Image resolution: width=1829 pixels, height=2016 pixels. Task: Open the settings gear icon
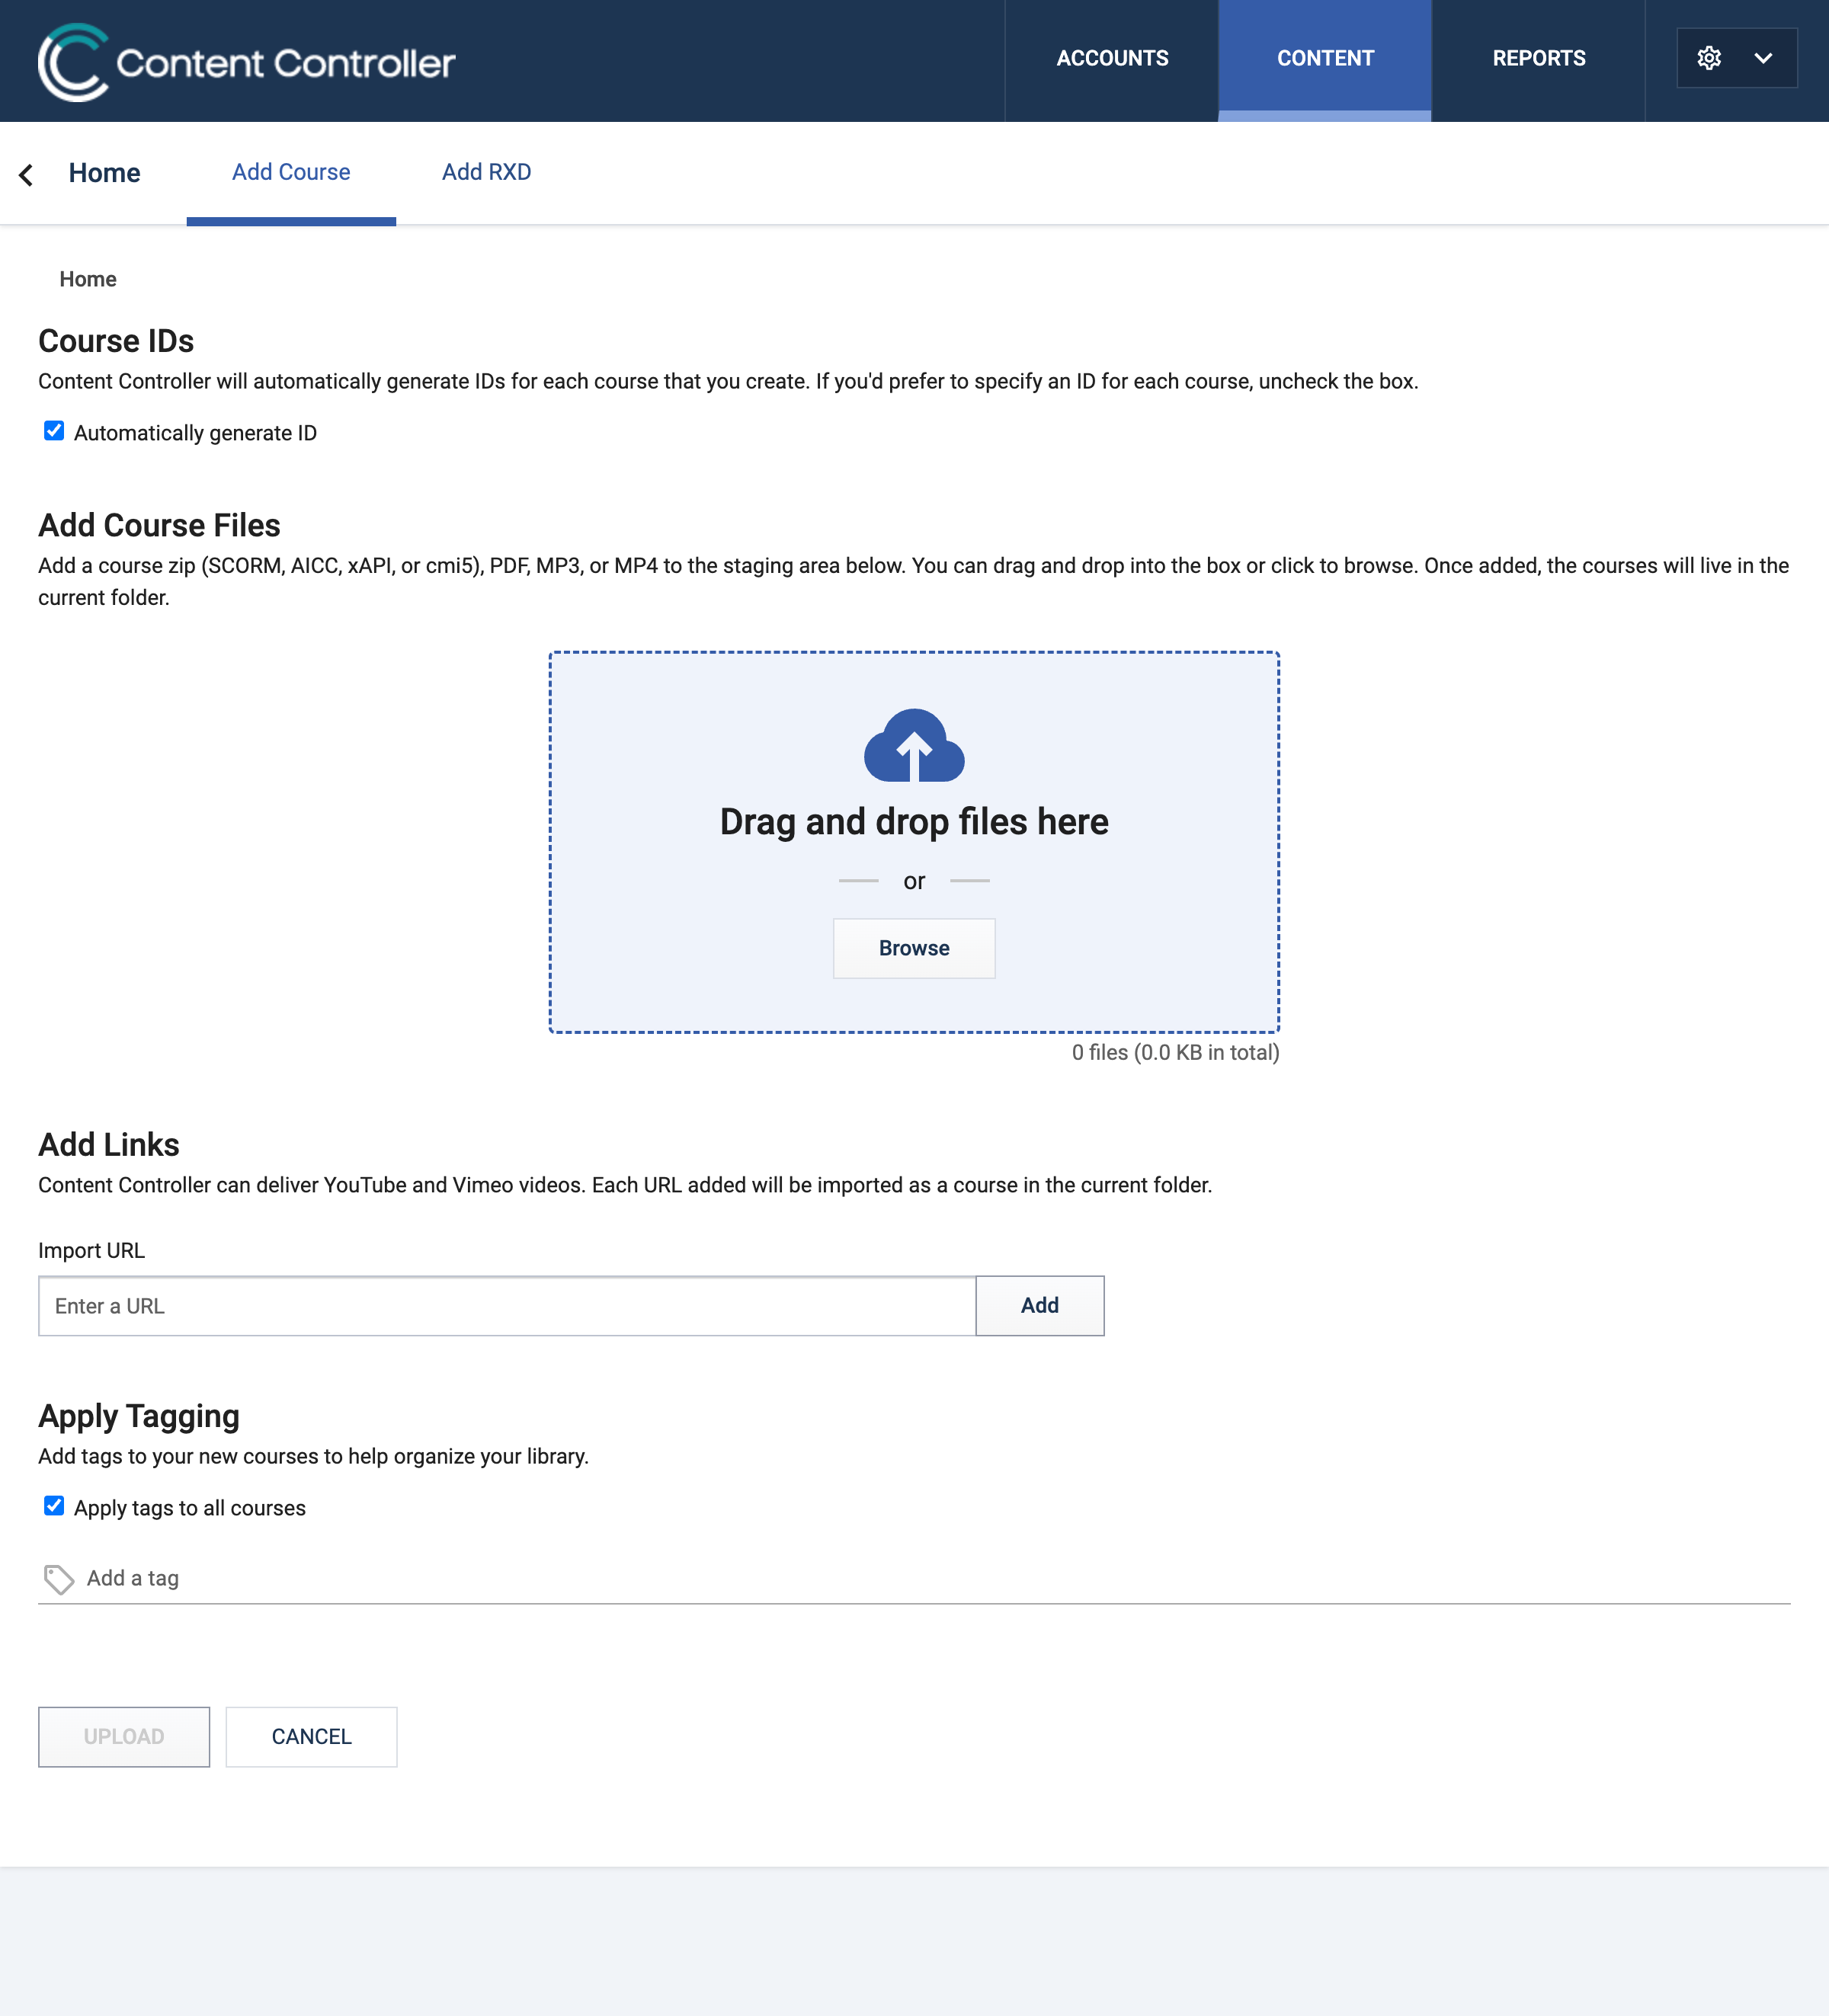[1709, 58]
